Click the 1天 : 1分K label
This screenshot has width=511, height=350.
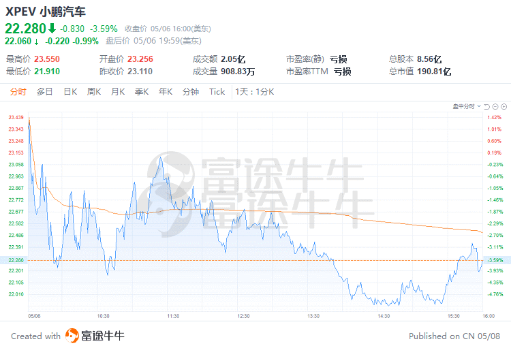coord(255,92)
